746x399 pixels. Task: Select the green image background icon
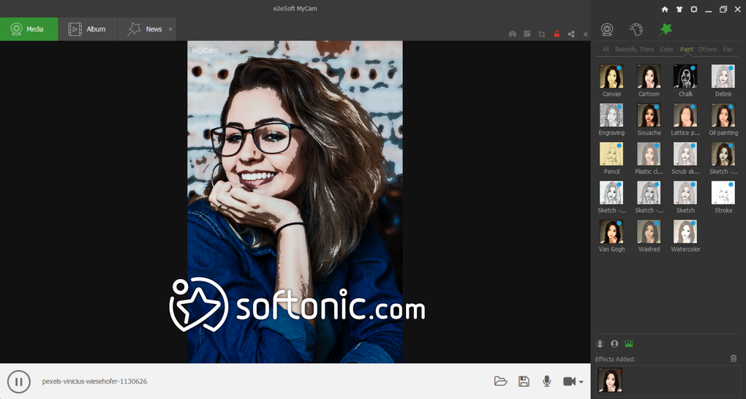(629, 343)
